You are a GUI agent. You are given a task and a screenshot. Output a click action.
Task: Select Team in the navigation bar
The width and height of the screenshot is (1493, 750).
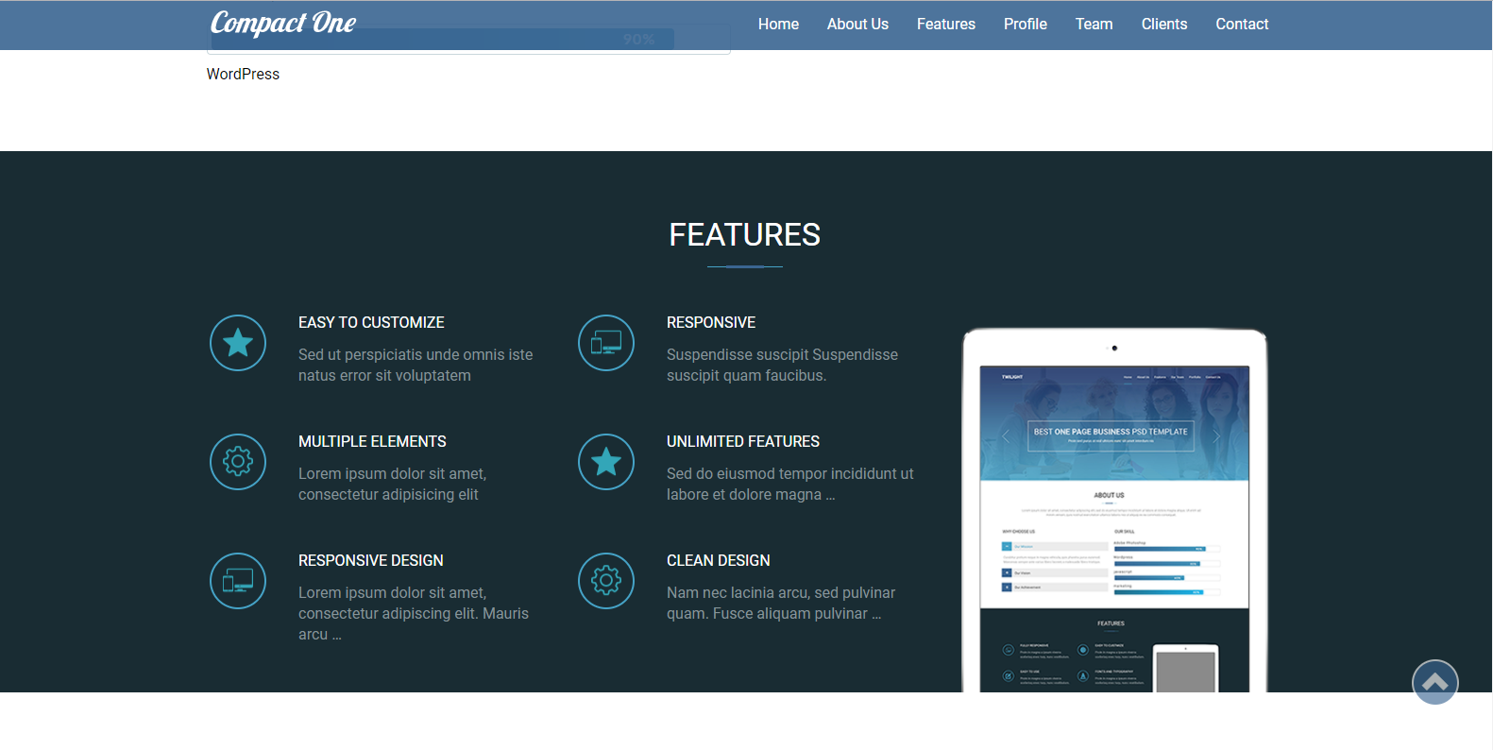1094,25
